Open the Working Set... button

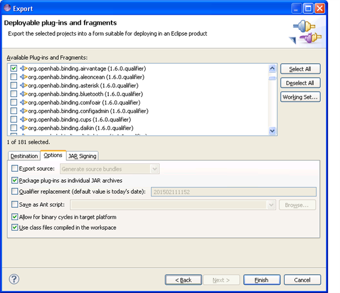(x=300, y=97)
